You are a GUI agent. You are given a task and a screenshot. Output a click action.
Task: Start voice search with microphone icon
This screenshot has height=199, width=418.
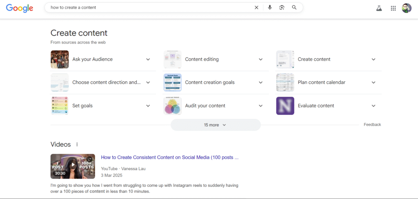[270, 7]
